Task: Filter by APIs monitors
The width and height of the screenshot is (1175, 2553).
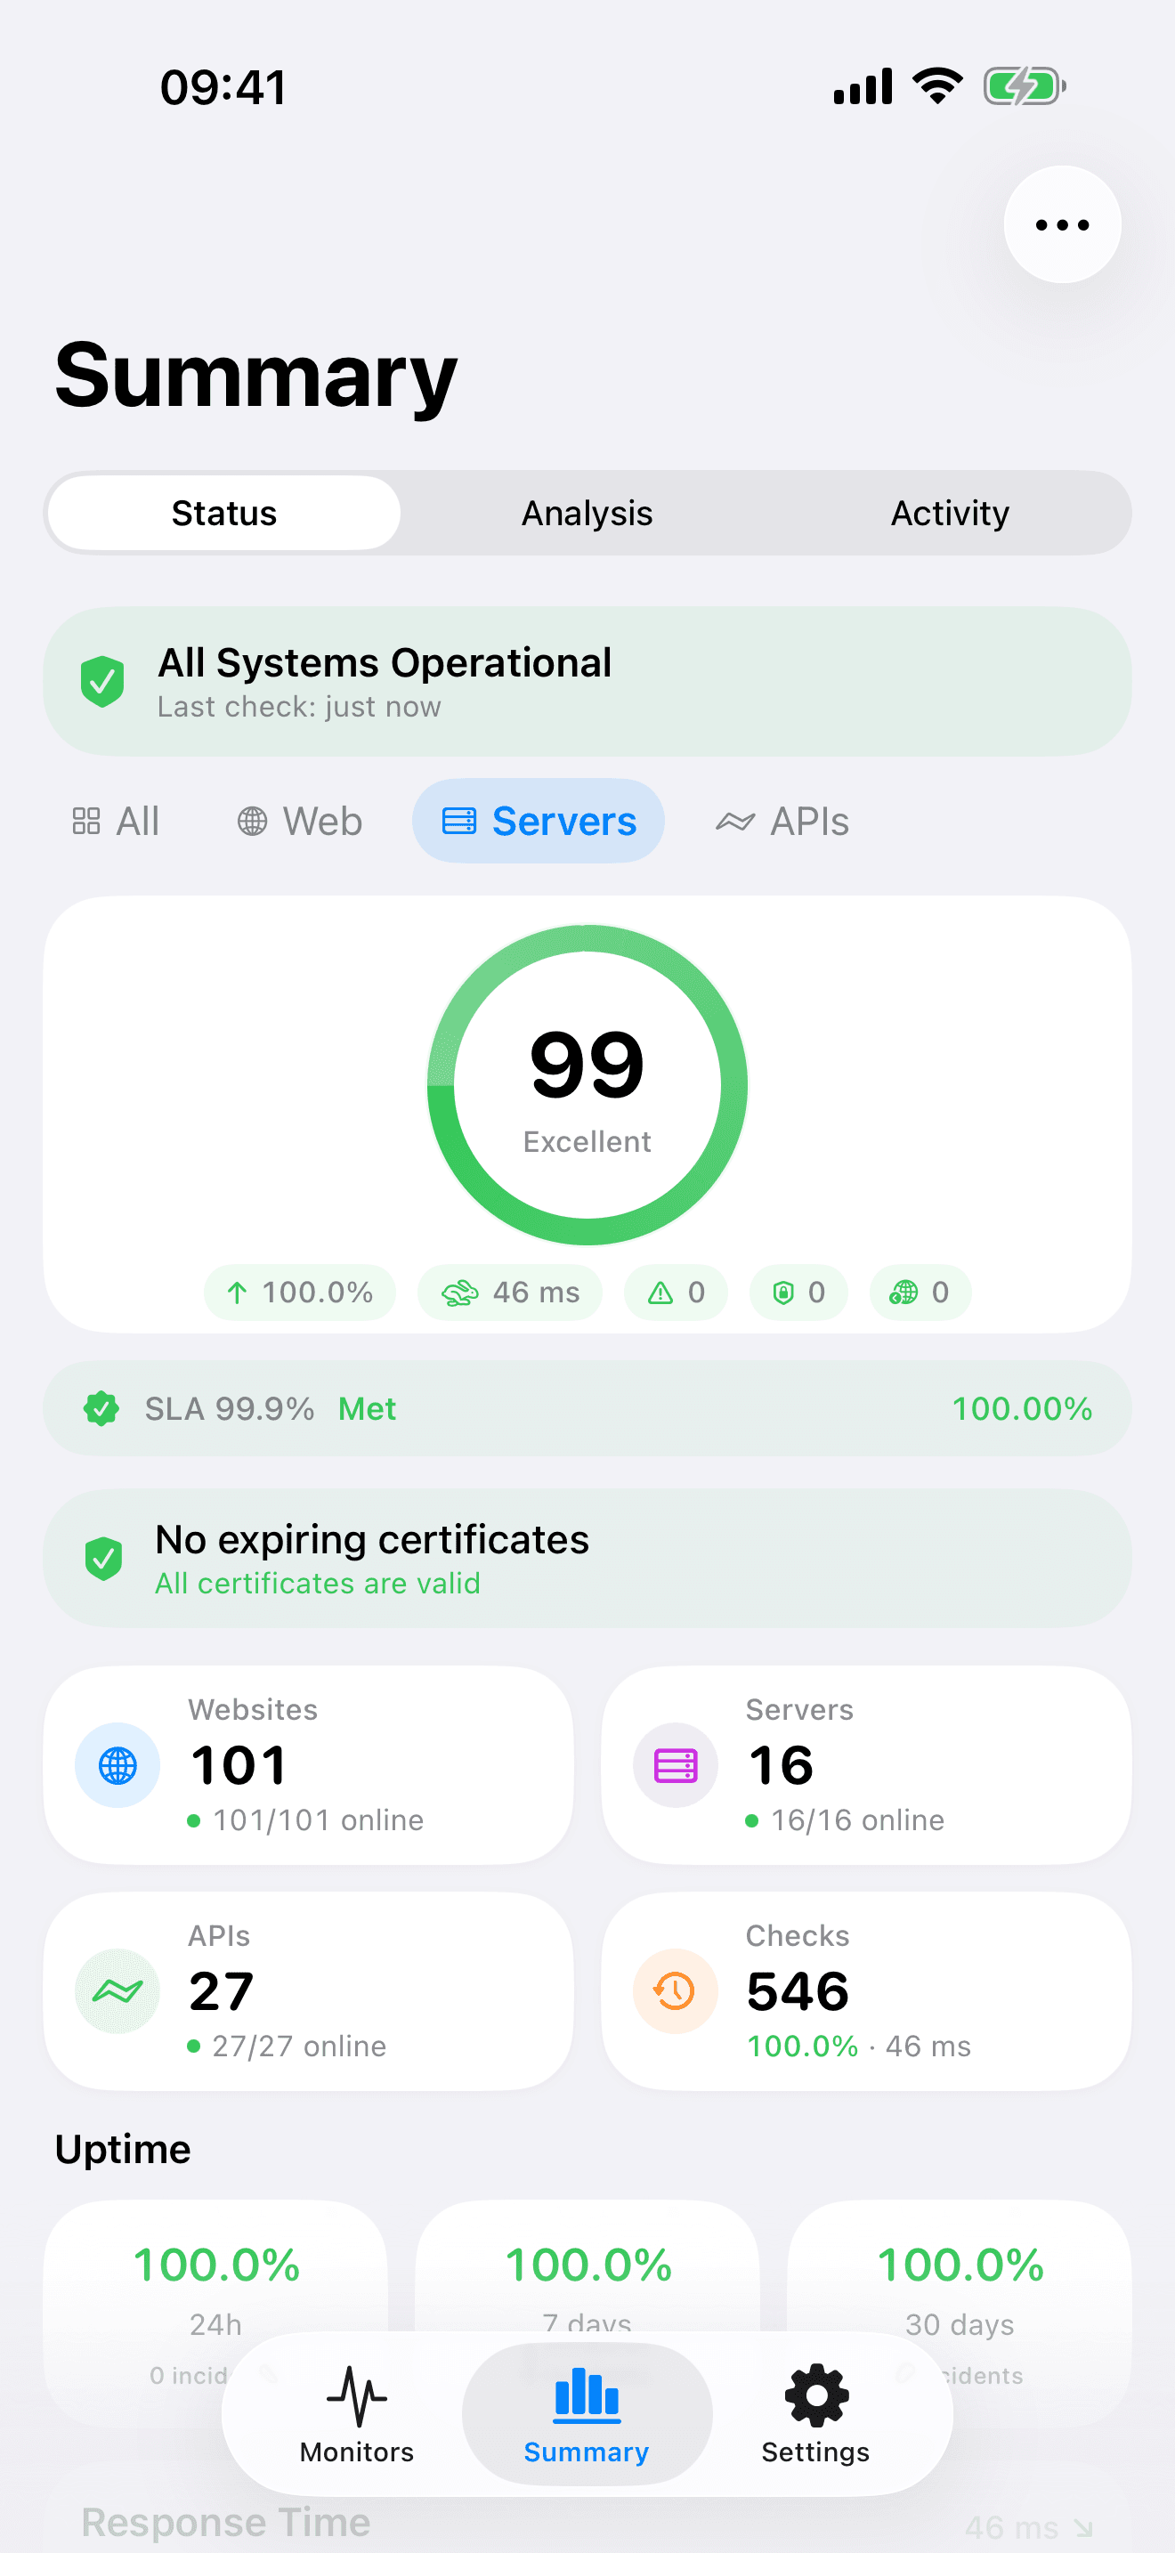Action: pos(782,822)
